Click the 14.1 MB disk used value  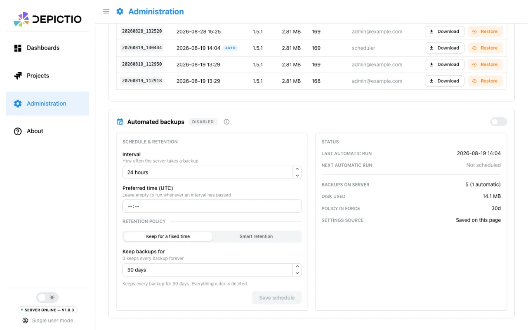click(x=492, y=196)
